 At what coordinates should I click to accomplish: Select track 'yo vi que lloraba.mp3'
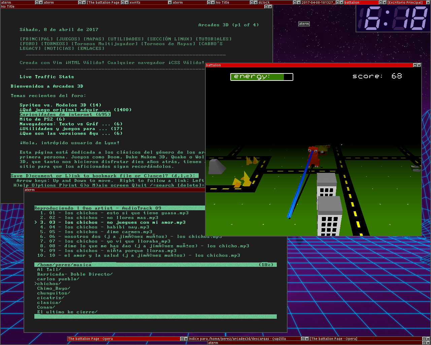(x=105, y=241)
